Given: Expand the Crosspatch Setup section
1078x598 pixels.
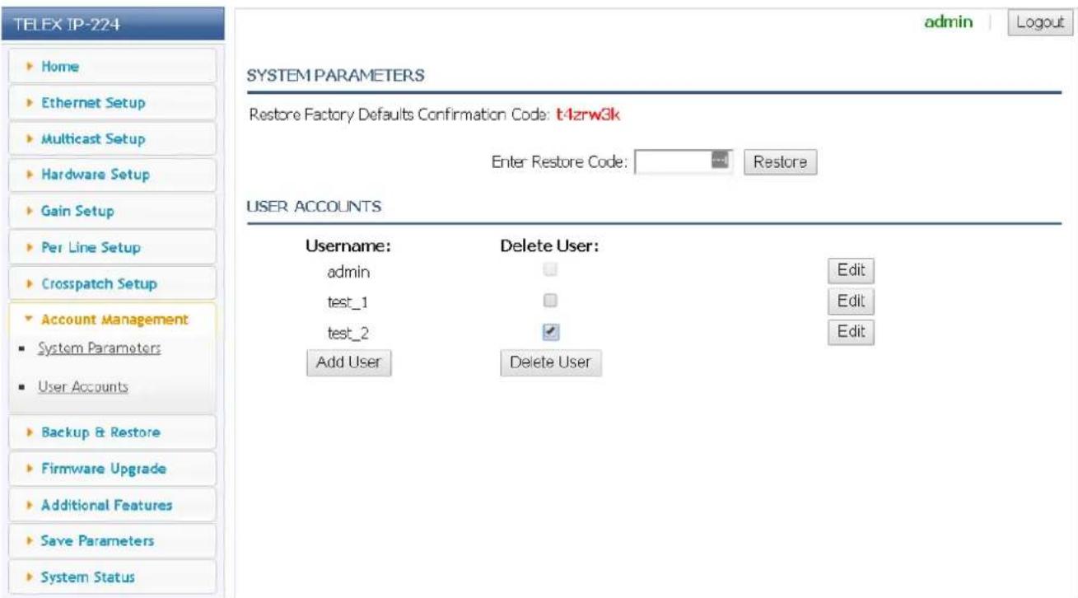Looking at the screenshot, I should click(110, 283).
